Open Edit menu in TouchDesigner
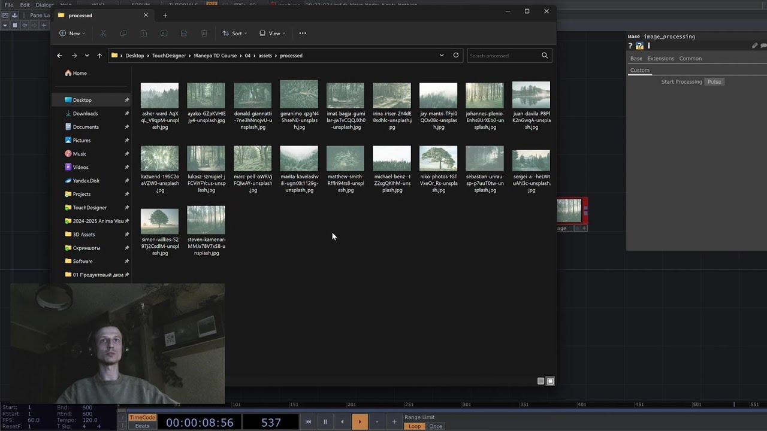Screen dimensions: 767x431 pyautogui.click(x=25, y=5)
